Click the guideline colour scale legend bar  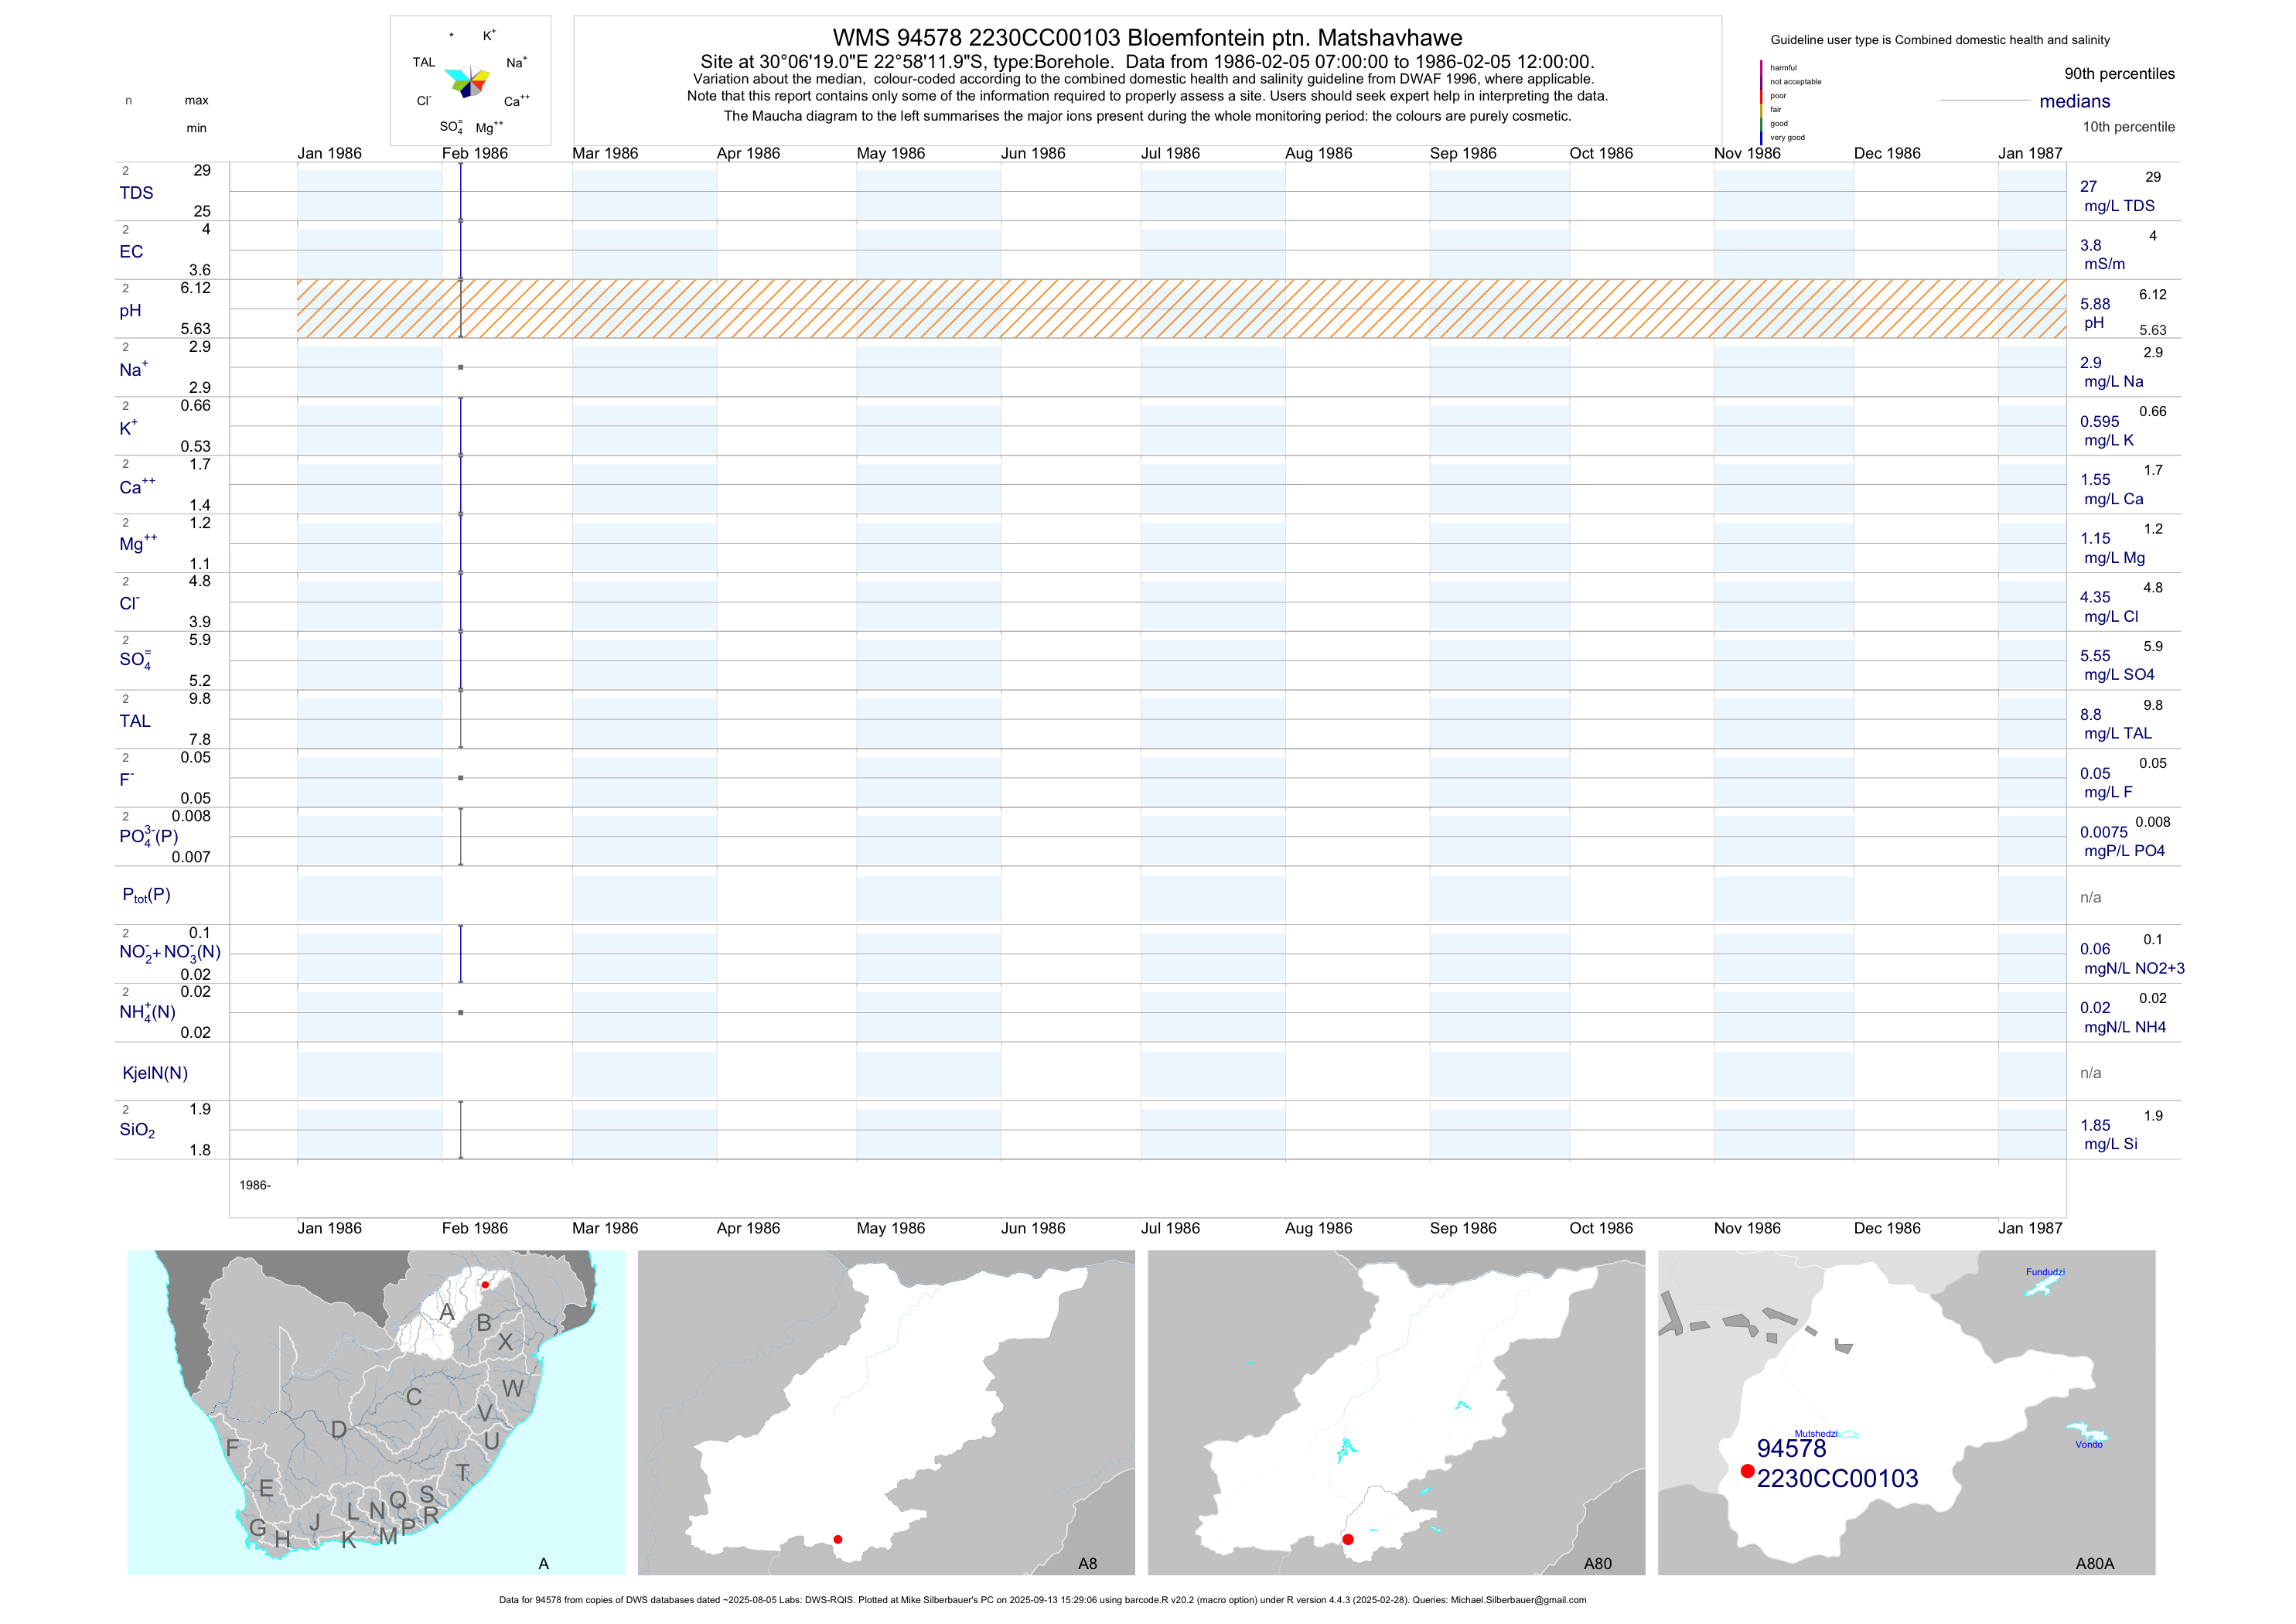(x=1761, y=102)
